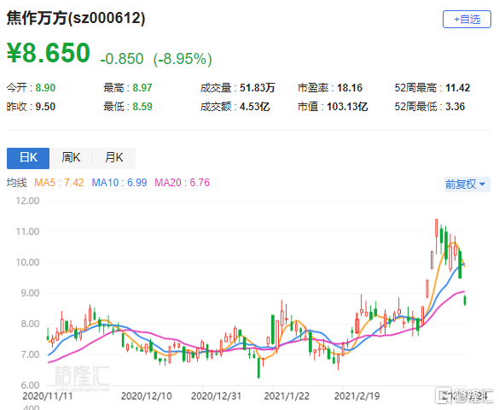Click the 2021/2/19 date axis label

357,396
